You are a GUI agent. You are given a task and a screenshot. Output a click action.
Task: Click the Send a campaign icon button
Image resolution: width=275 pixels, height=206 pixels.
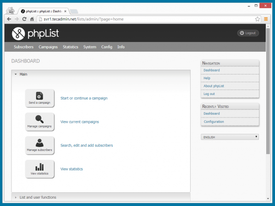pyautogui.click(x=39, y=98)
